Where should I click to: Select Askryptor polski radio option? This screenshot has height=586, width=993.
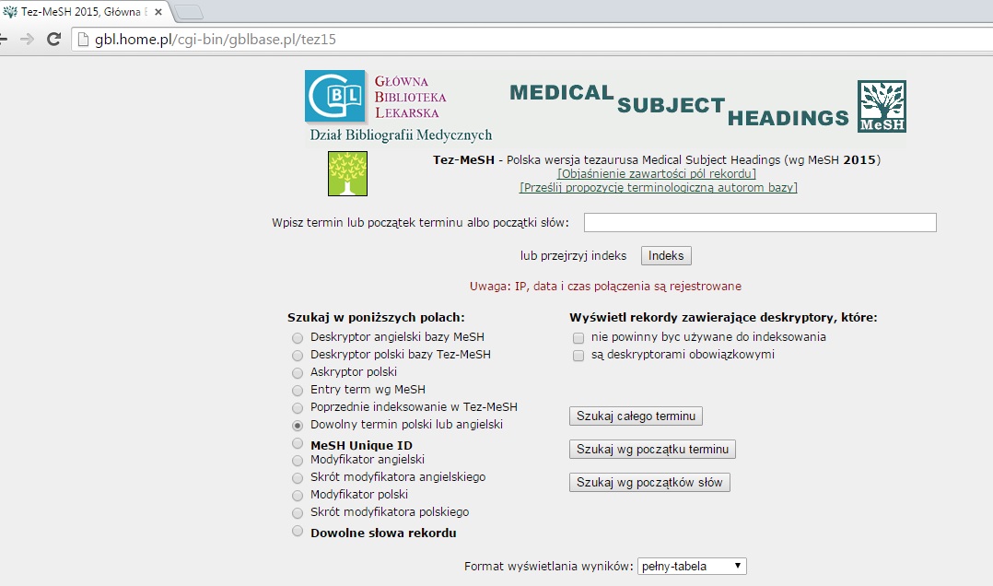click(x=298, y=373)
